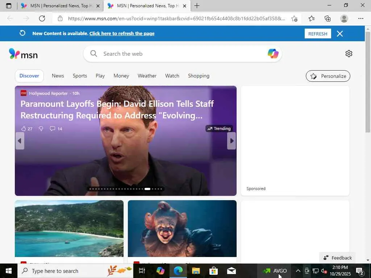Open the AVGO stock widget
This screenshot has height=278, width=371.
(x=275, y=271)
